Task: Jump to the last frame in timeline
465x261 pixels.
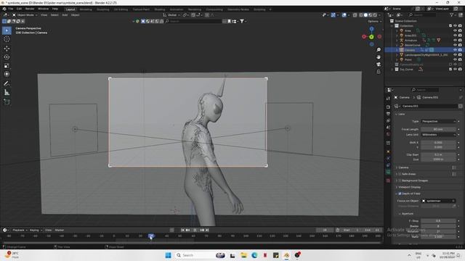Action: pyautogui.click(x=207, y=230)
